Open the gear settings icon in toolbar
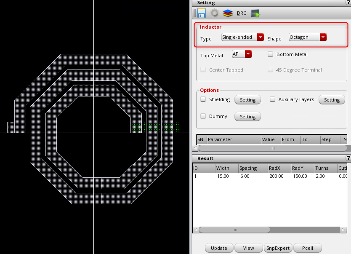The image size is (351, 254). tap(215, 13)
